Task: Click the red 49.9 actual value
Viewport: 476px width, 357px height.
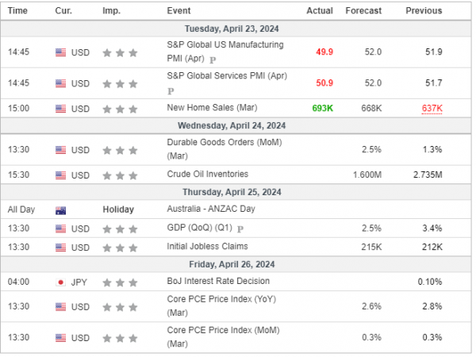Action: pyautogui.click(x=324, y=52)
